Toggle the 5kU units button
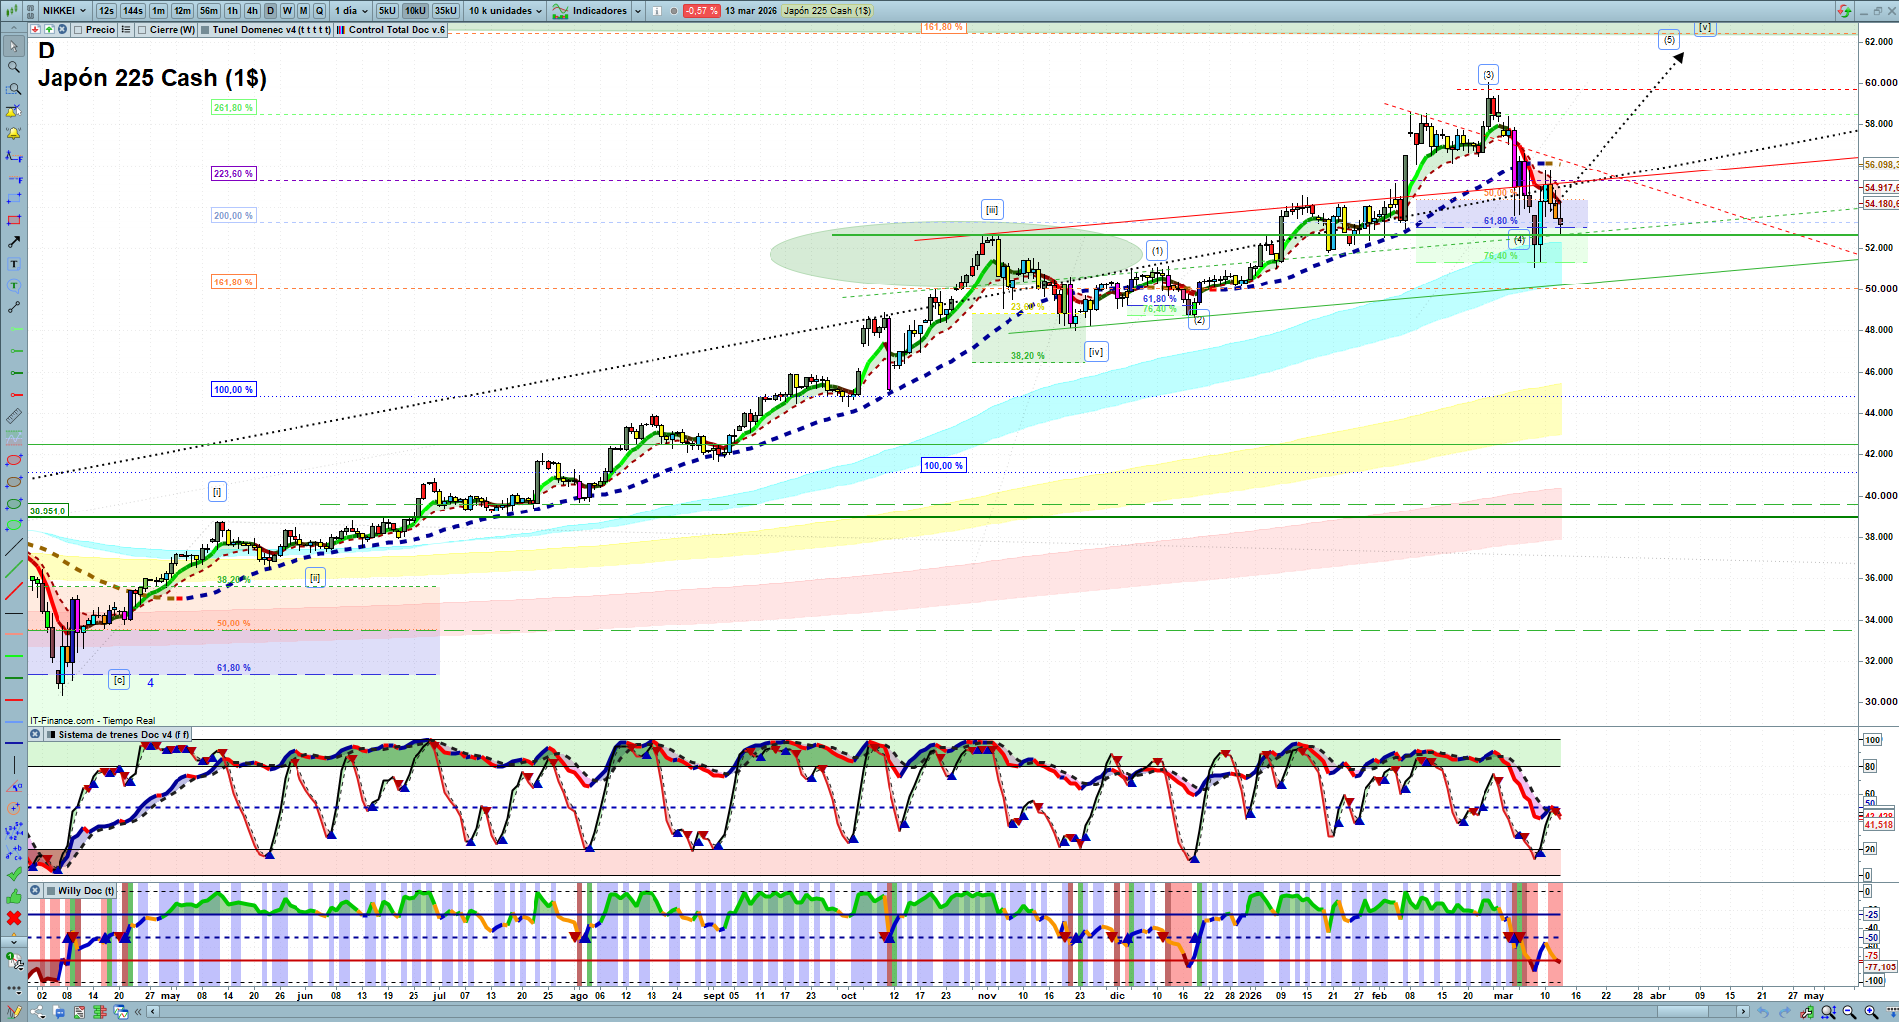The height and width of the screenshot is (1022, 1899). point(387,11)
